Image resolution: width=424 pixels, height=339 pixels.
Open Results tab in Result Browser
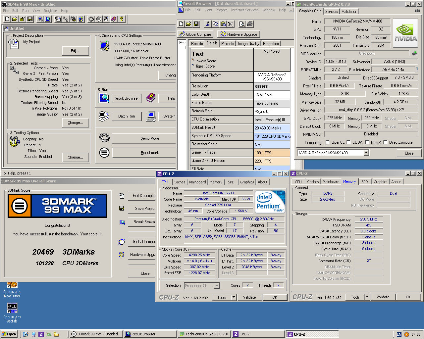tap(197, 44)
